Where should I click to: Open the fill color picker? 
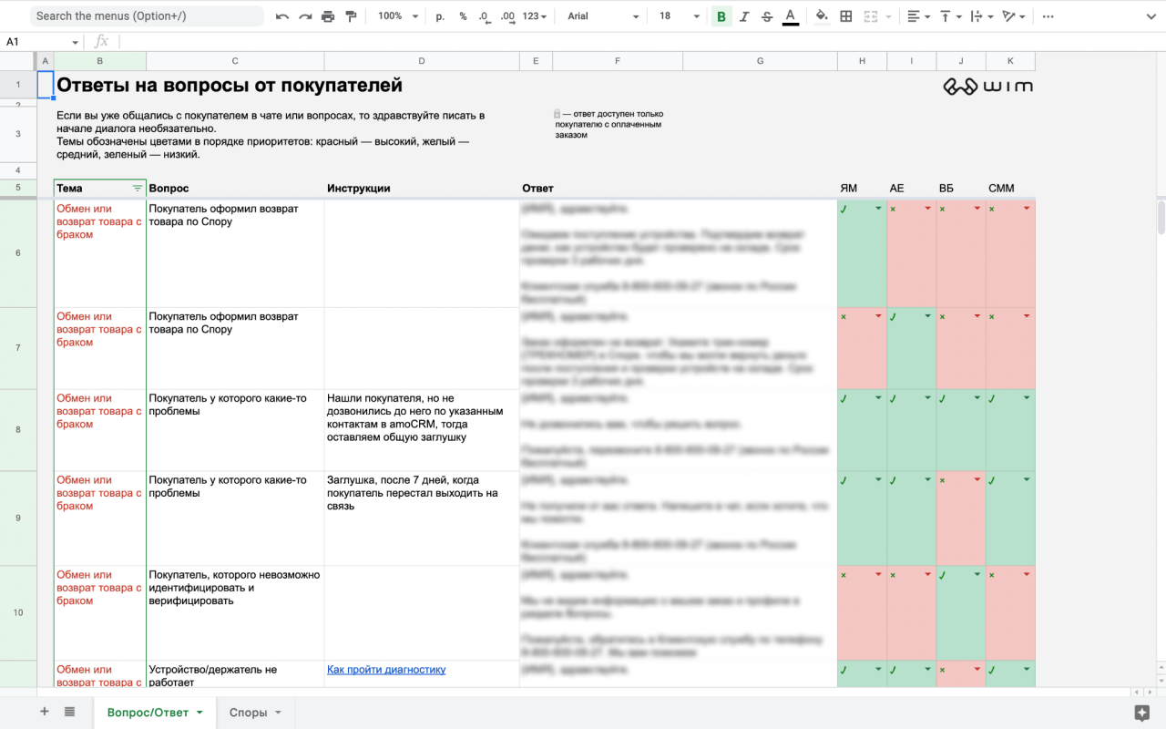click(x=822, y=16)
